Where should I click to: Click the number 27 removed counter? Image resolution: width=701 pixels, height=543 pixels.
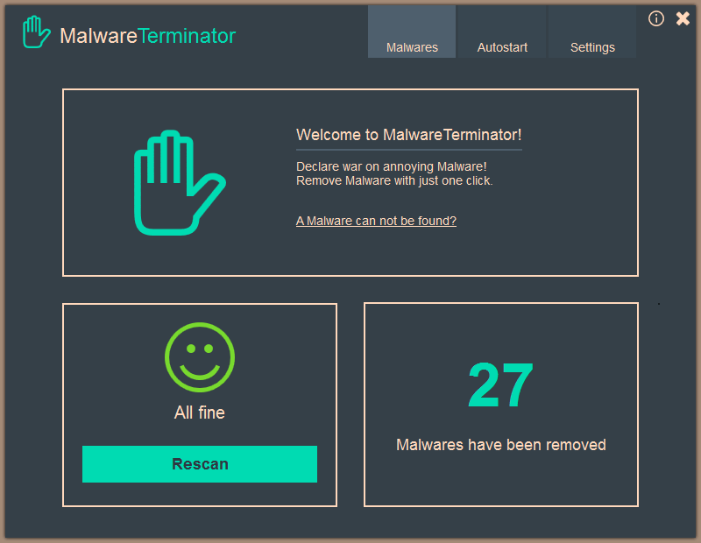point(500,384)
